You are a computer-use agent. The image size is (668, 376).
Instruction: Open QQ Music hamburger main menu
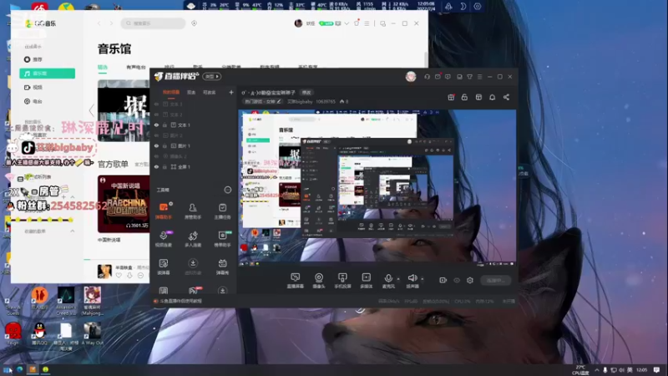coord(367,23)
